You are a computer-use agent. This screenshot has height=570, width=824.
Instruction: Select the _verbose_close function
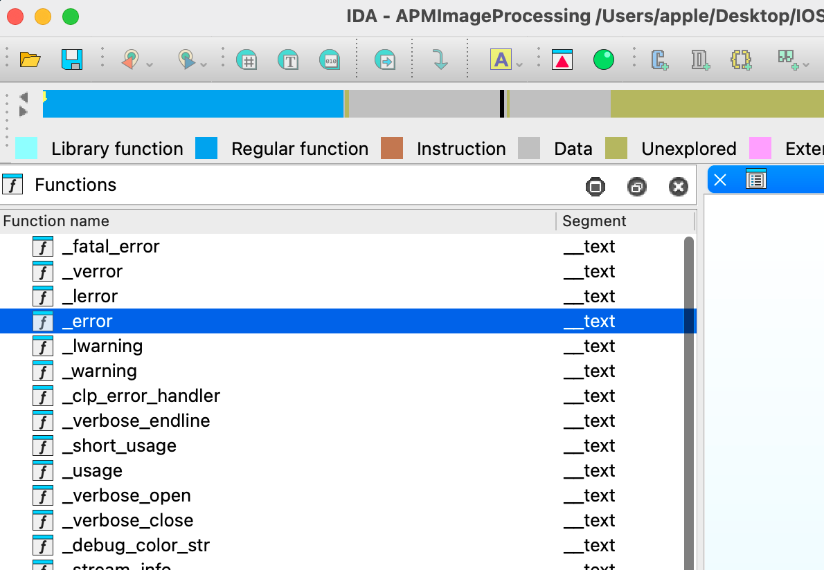(x=341, y=520)
